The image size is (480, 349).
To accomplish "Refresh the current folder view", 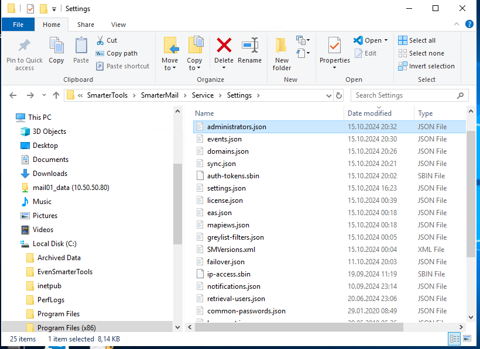I will click(338, 95).
